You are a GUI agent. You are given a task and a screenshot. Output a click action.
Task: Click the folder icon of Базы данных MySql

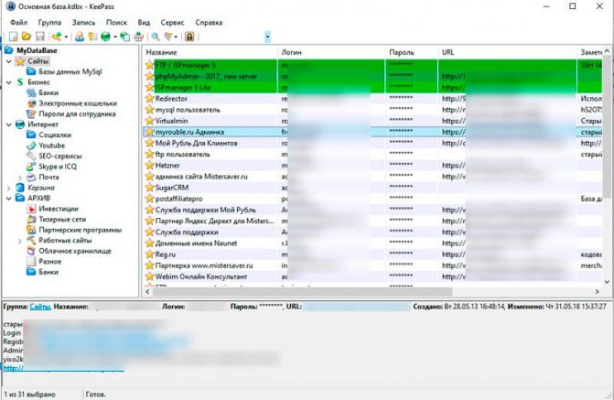pos(31,71)
